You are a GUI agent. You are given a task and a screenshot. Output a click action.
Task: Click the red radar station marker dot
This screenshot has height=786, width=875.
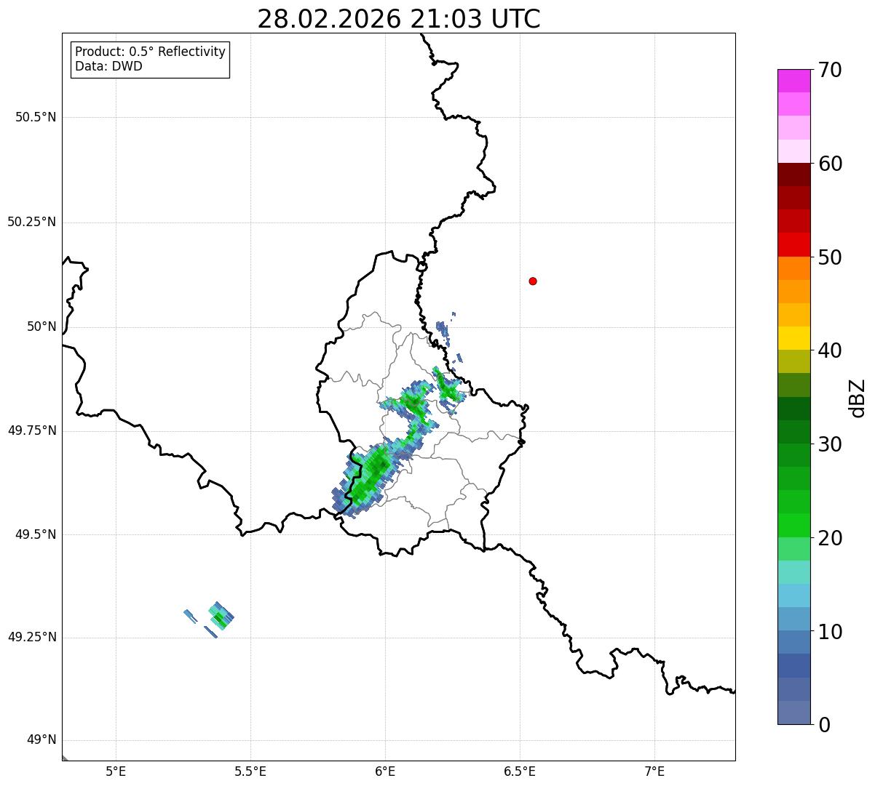point(533,281)
